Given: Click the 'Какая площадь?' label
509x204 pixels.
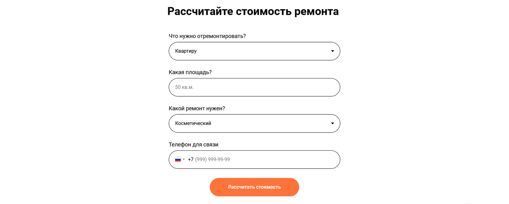Looking at the screenshot, I should [190, 72].
